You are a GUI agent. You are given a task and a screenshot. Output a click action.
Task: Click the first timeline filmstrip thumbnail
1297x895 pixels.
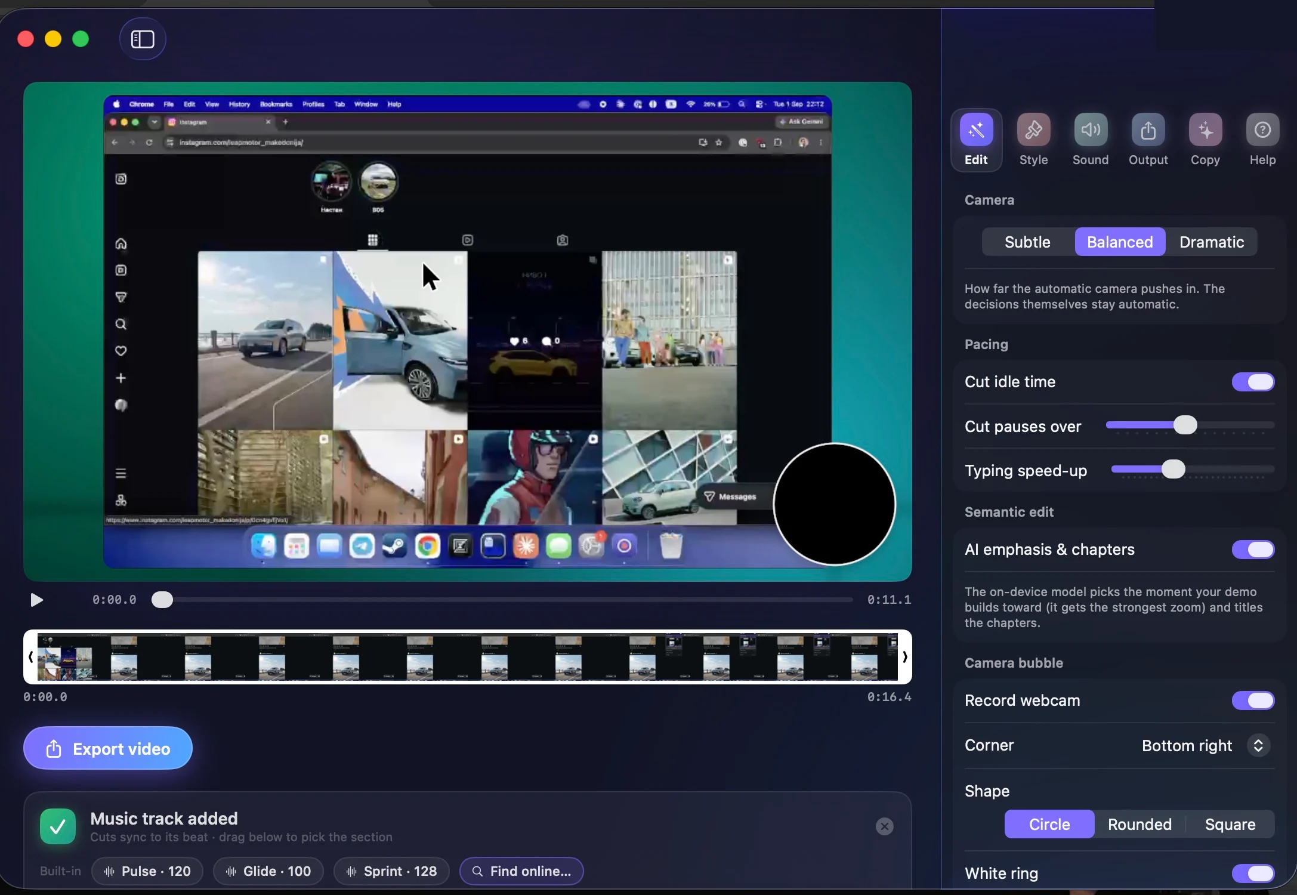65,657
